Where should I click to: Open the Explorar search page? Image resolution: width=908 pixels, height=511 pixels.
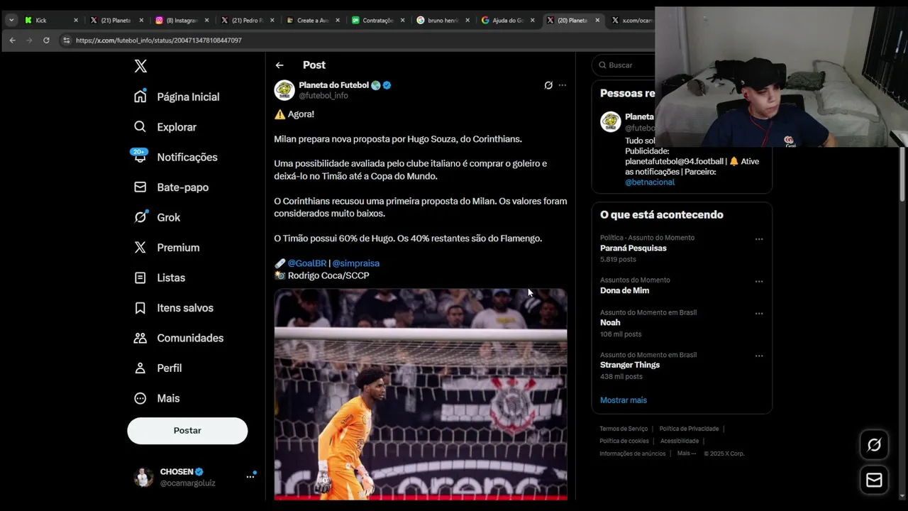(165, 127)
